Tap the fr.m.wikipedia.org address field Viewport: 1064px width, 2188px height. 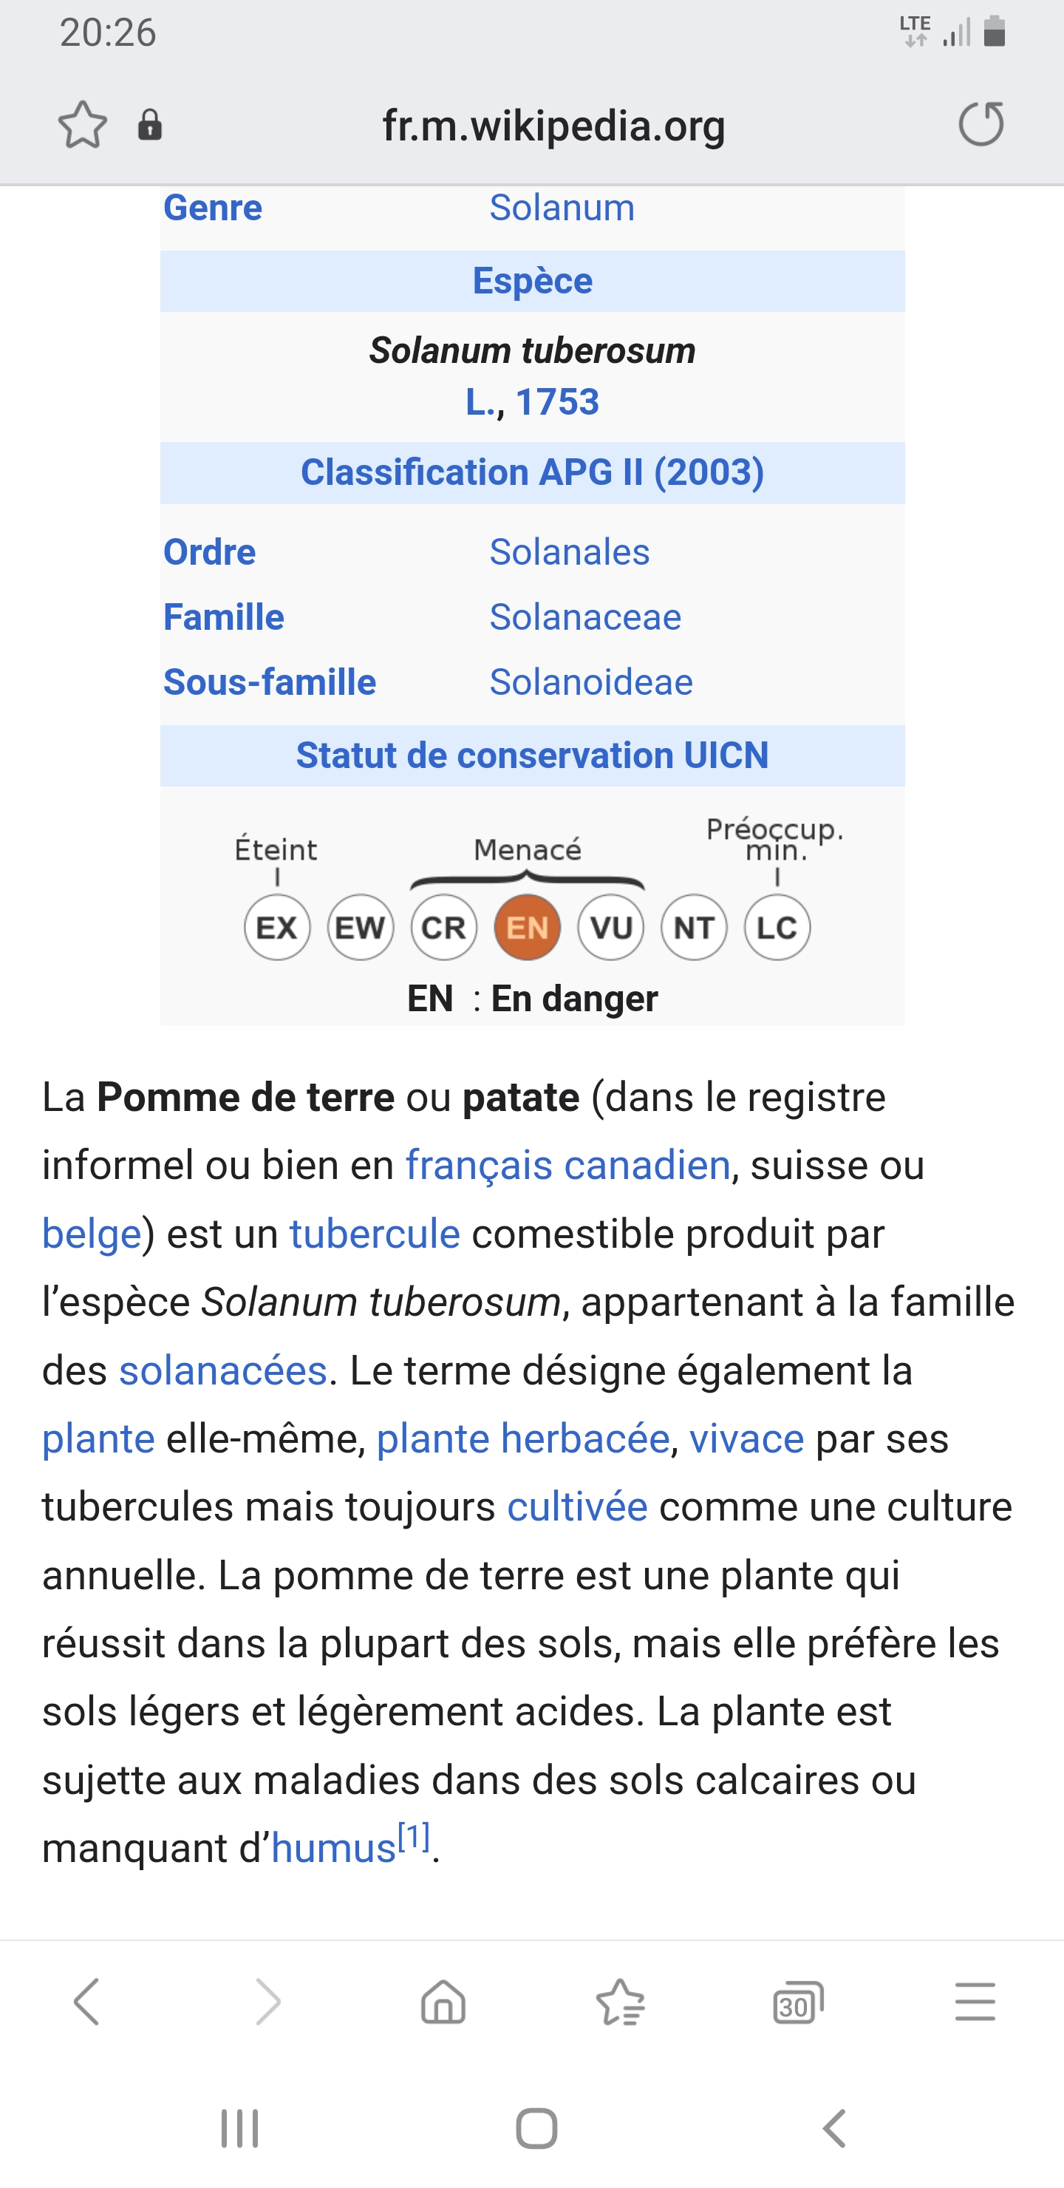tap(553, 126)
